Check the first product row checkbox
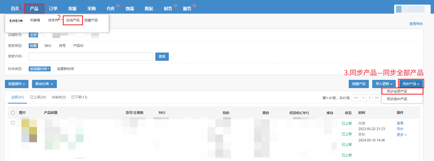The height and width of the screenshot is (161, 434). click(x=13, y=123)
